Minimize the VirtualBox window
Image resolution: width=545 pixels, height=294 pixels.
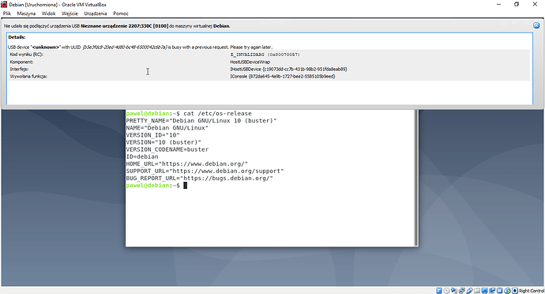point(498,5)
